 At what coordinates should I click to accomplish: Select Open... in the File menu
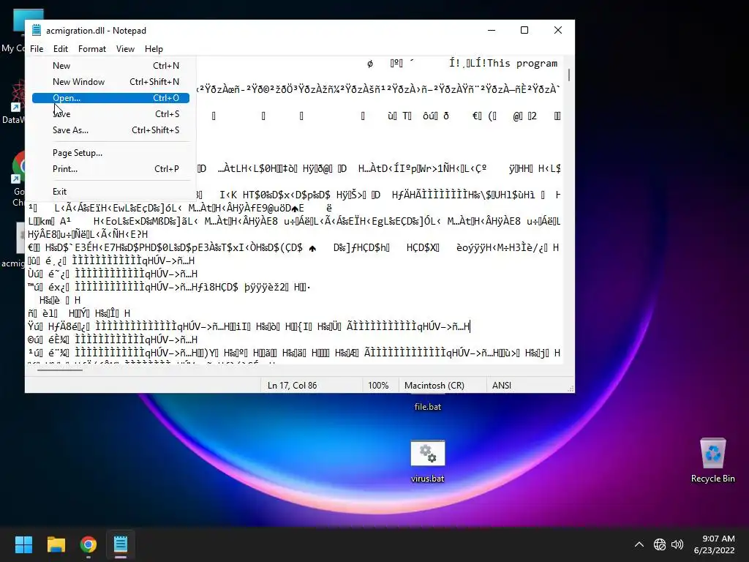click(111, 98)
